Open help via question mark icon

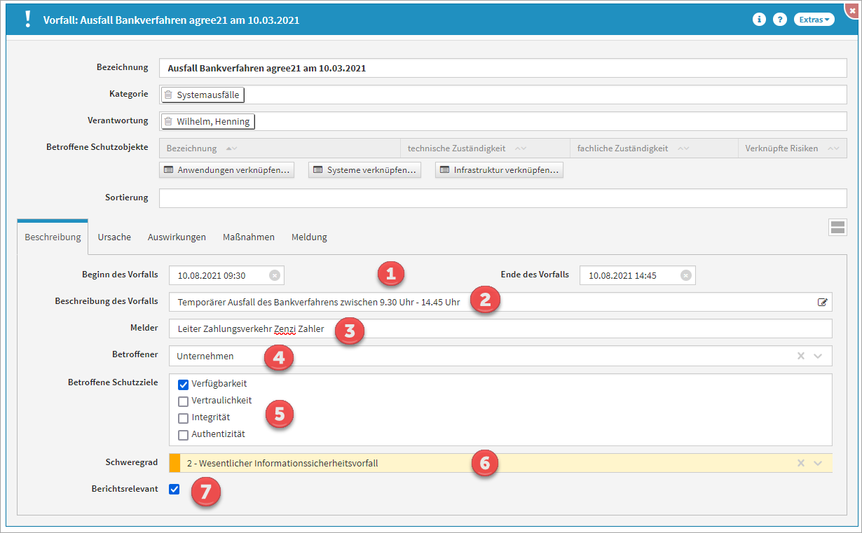[779, 20]
